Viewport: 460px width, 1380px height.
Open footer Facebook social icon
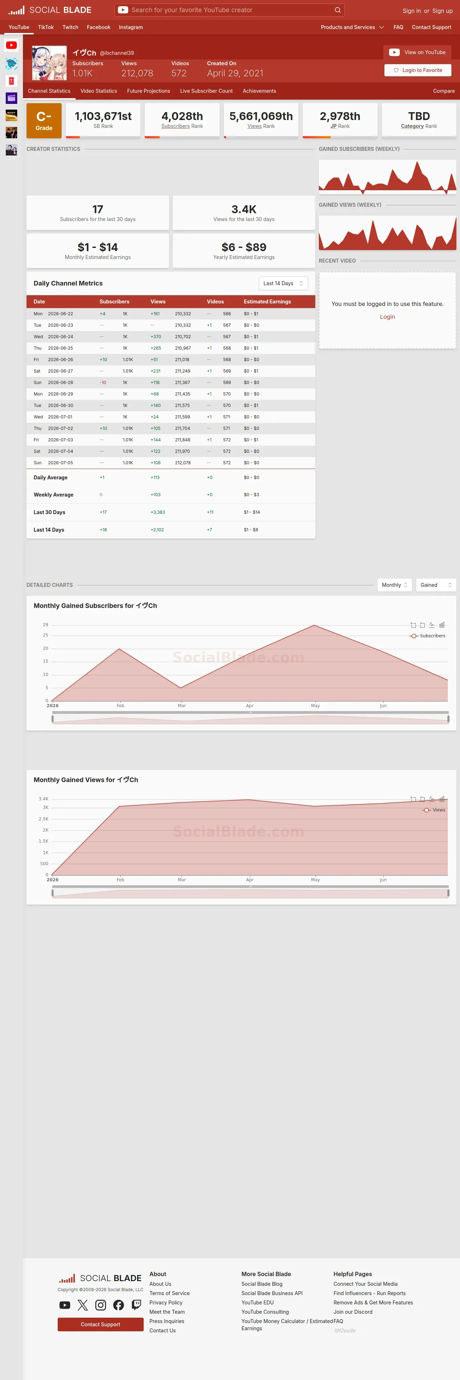(x=118, y=1305)
